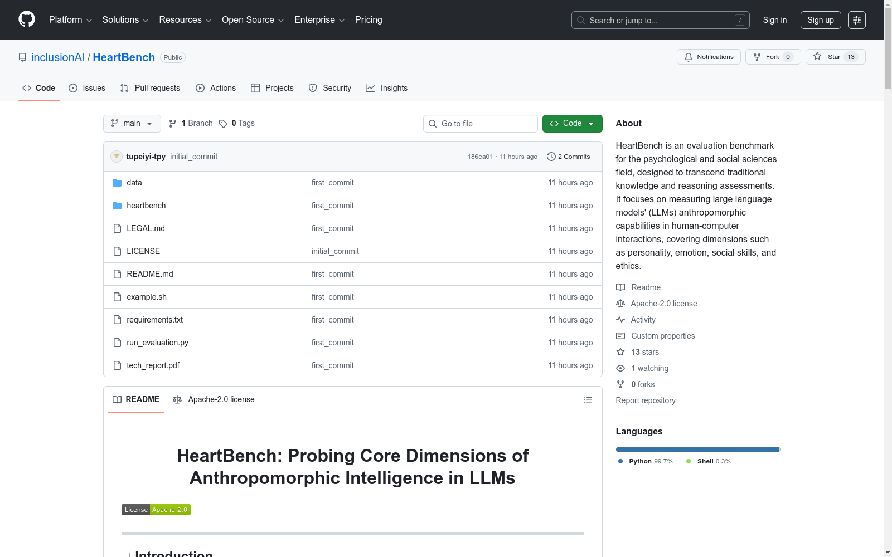Click Report repository link
The height and width of the screenshot is (557, 892).
pos(646,400)
